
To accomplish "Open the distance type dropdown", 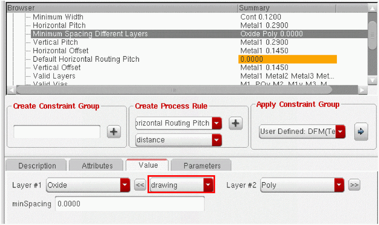I will click(217, 140).
